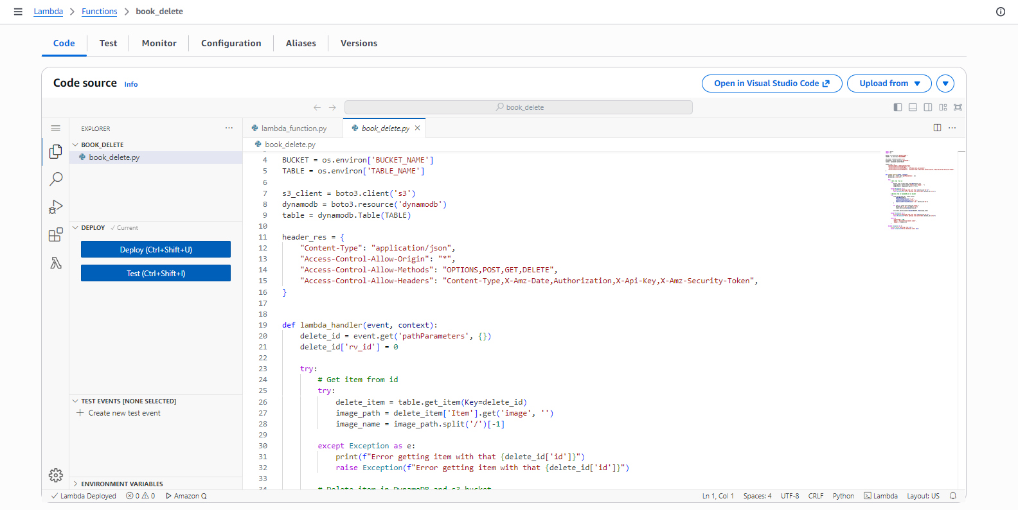Collapse the TEST EVENTS section
This screenshot has width=1018, height=510.
pyautogui.click(x=124, y=401)
